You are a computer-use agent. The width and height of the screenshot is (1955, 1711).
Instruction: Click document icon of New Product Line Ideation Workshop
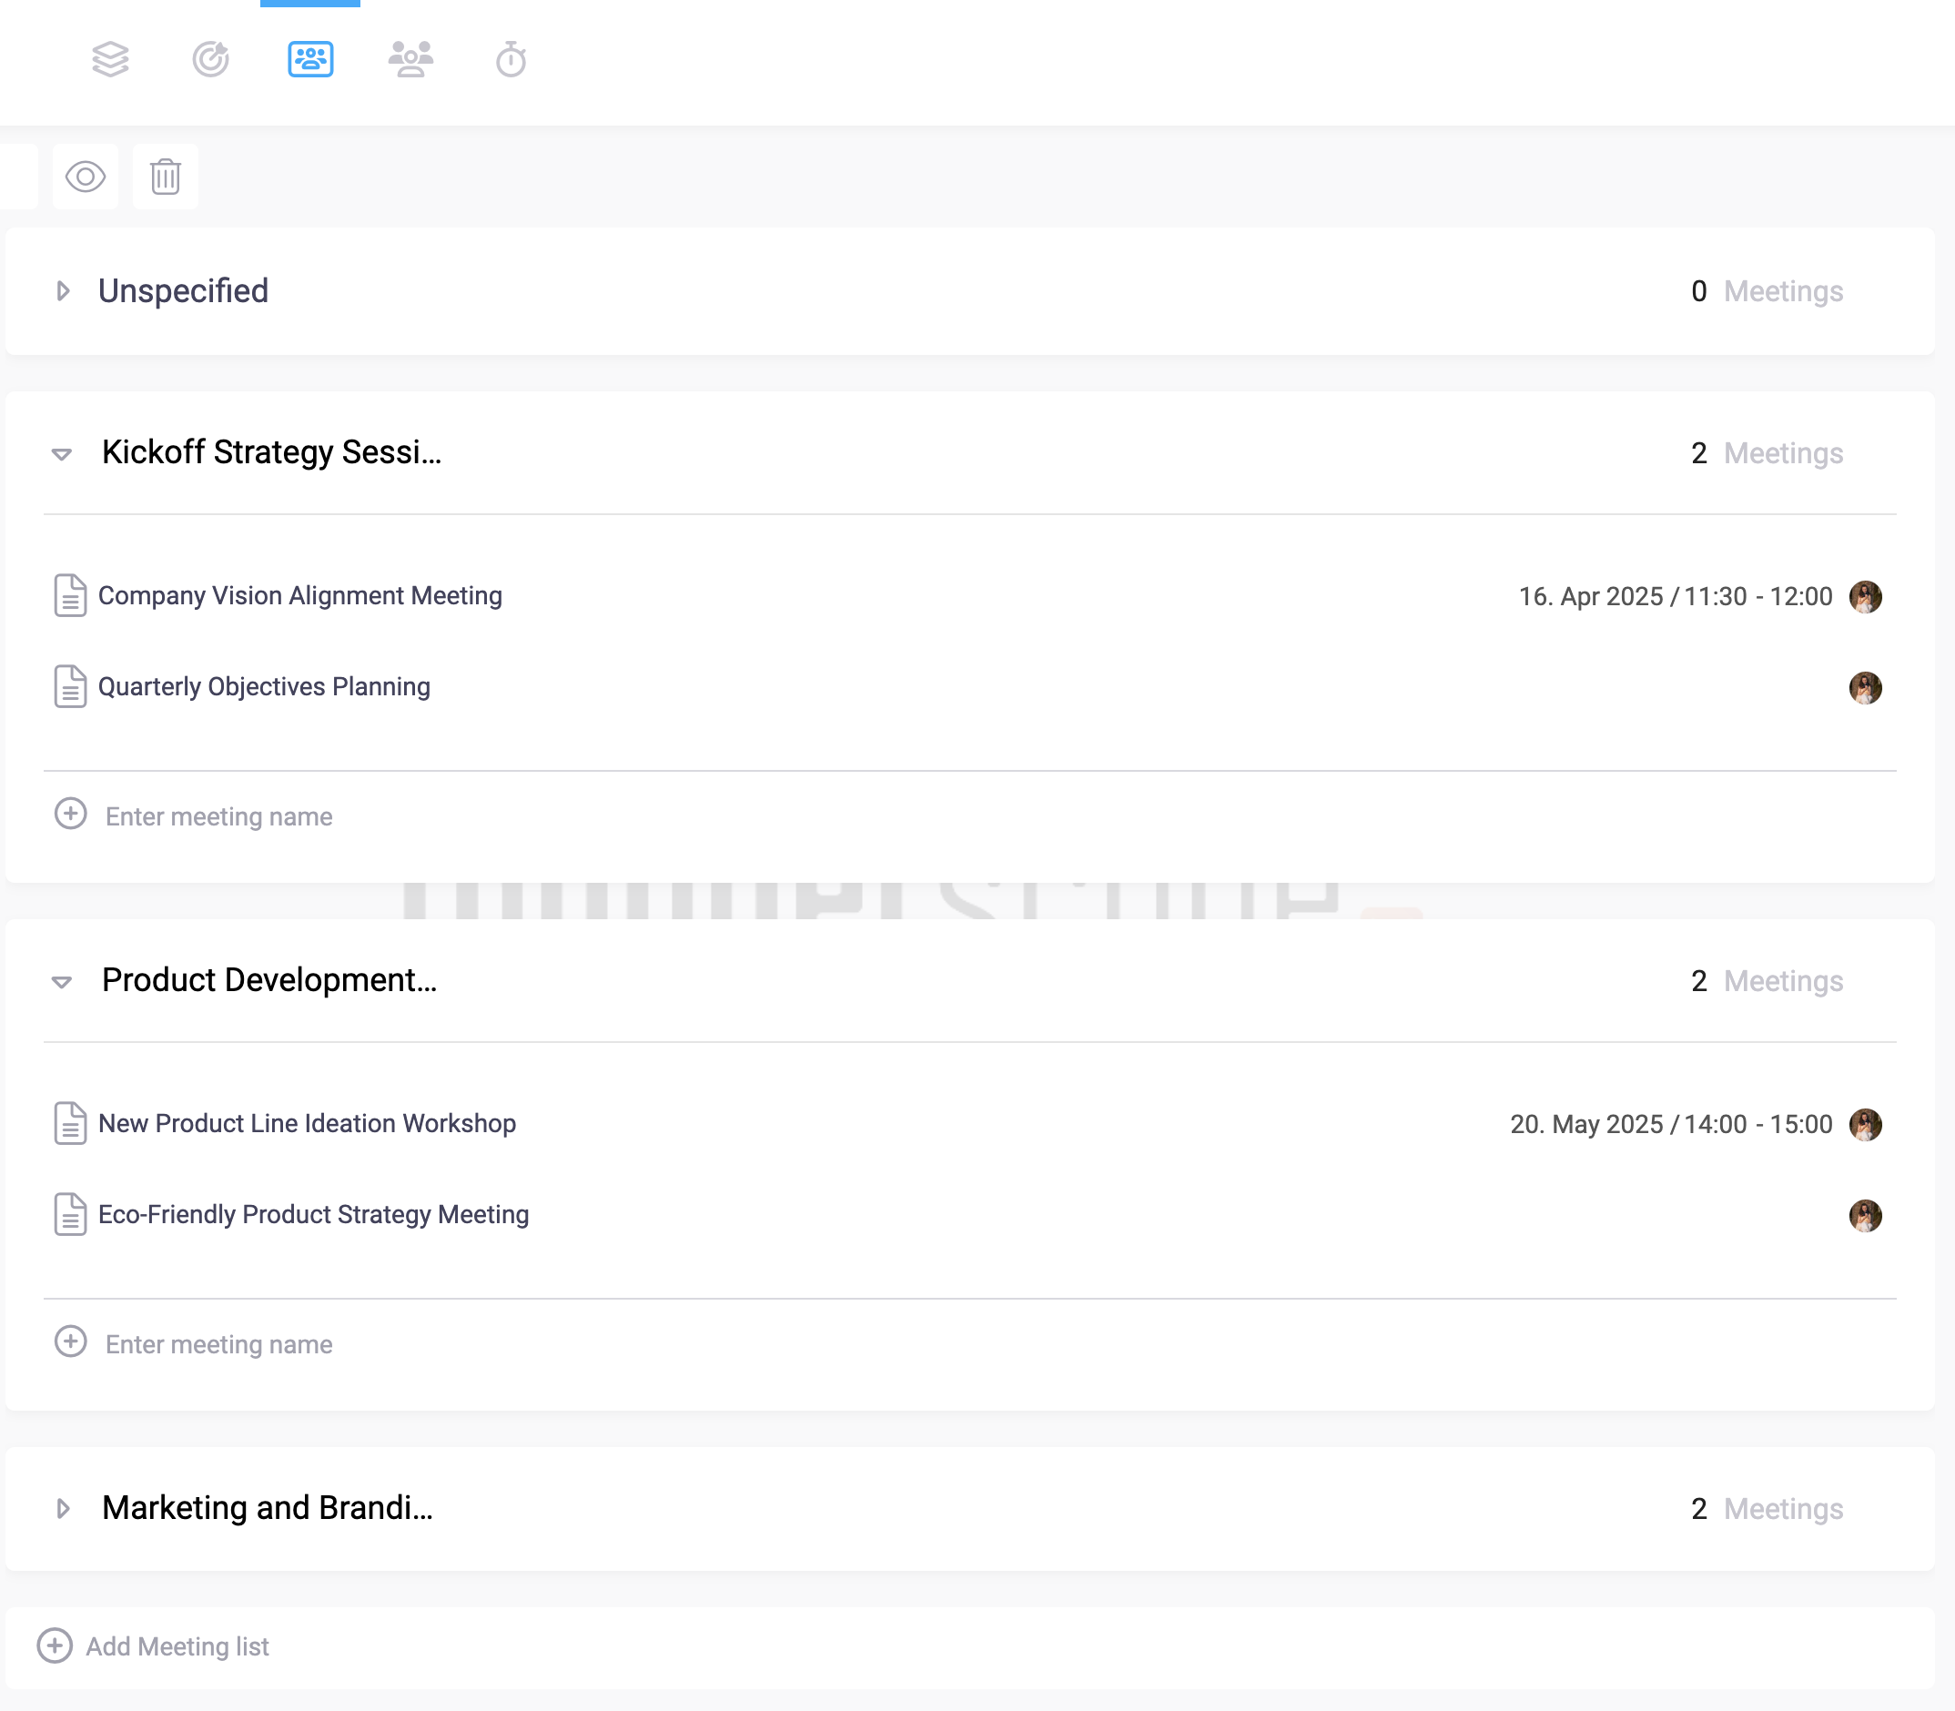(x=70, y=1124)
